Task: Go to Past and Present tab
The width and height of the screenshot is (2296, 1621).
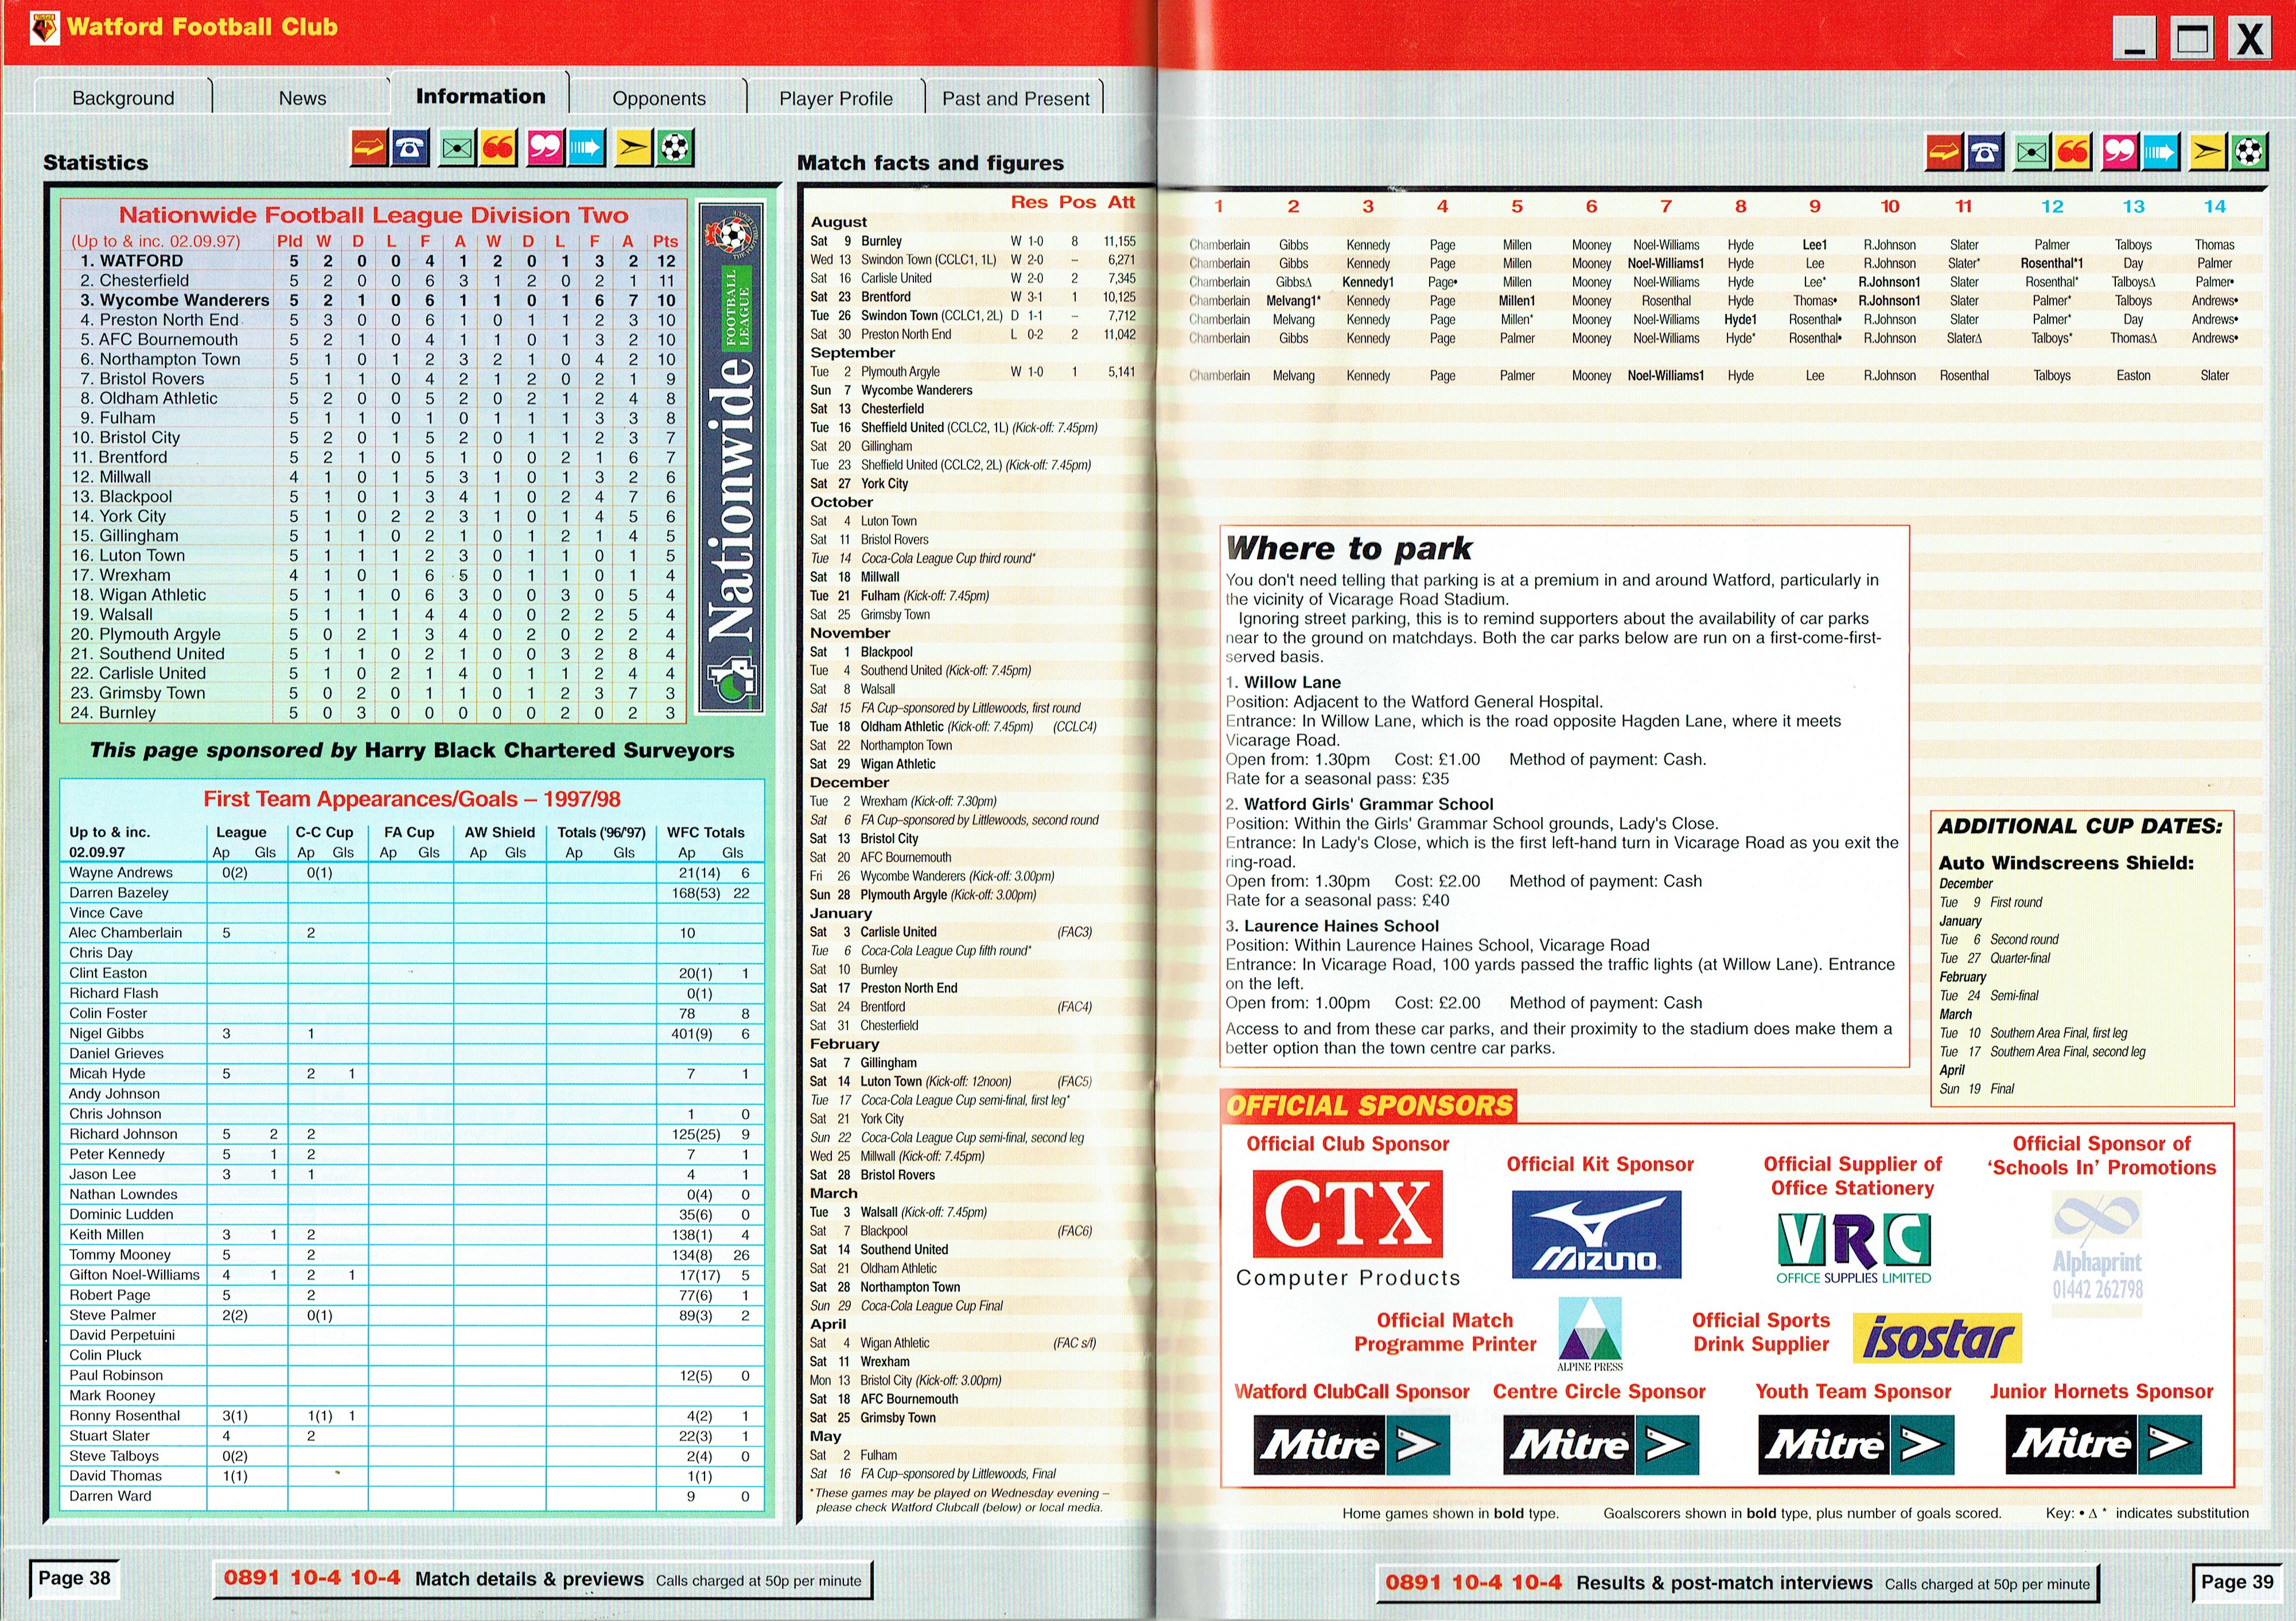Action: pyautogui.click(x=1015, y=98)
